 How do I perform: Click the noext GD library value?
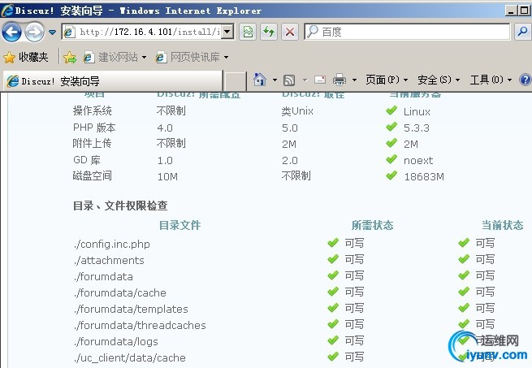pos(418,161)
